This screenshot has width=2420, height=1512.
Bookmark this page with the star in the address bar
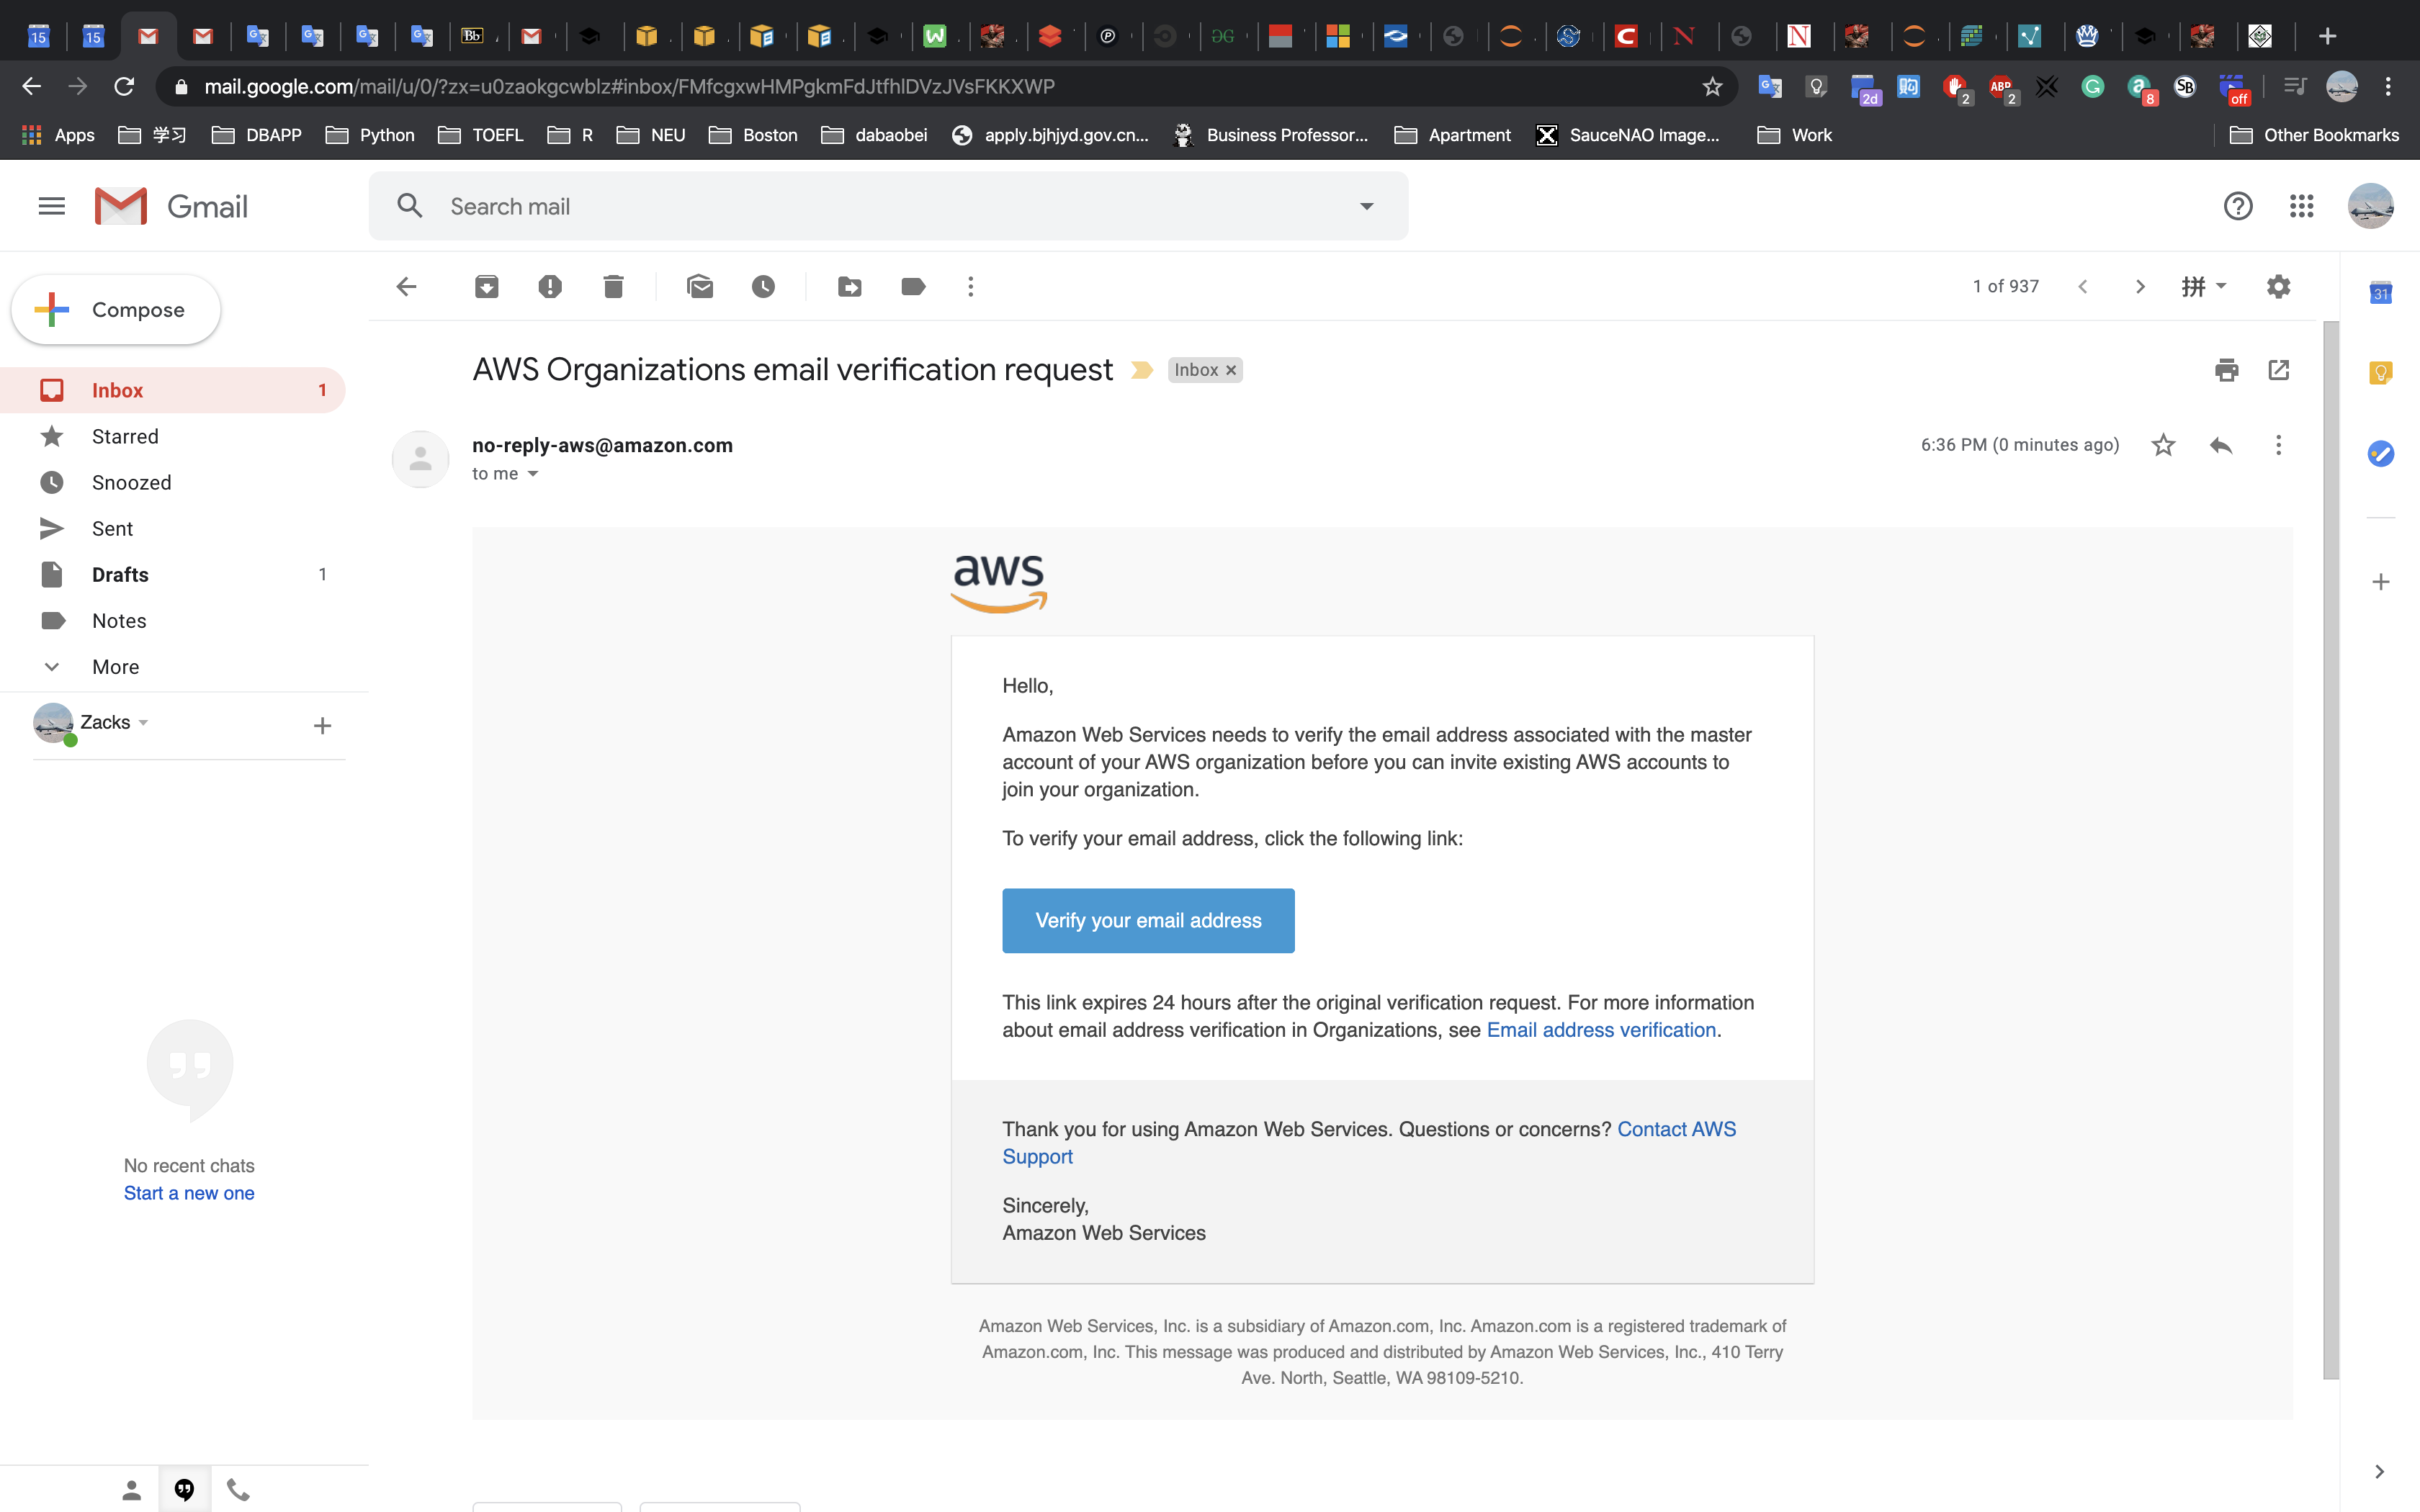coord(1712,87)
